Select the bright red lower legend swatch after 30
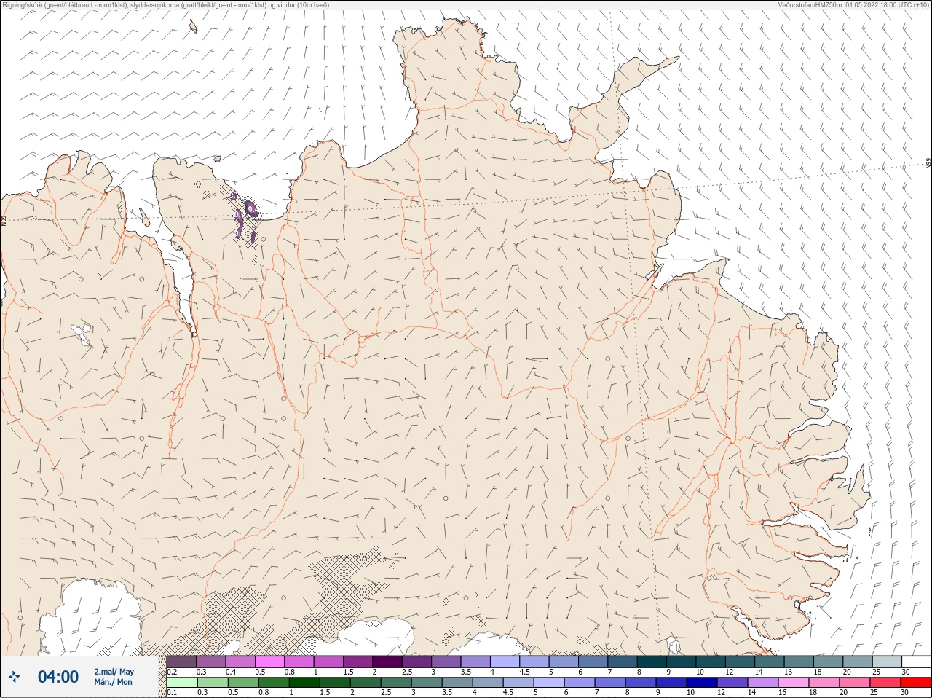932x698 pixels. pos(916,683)
